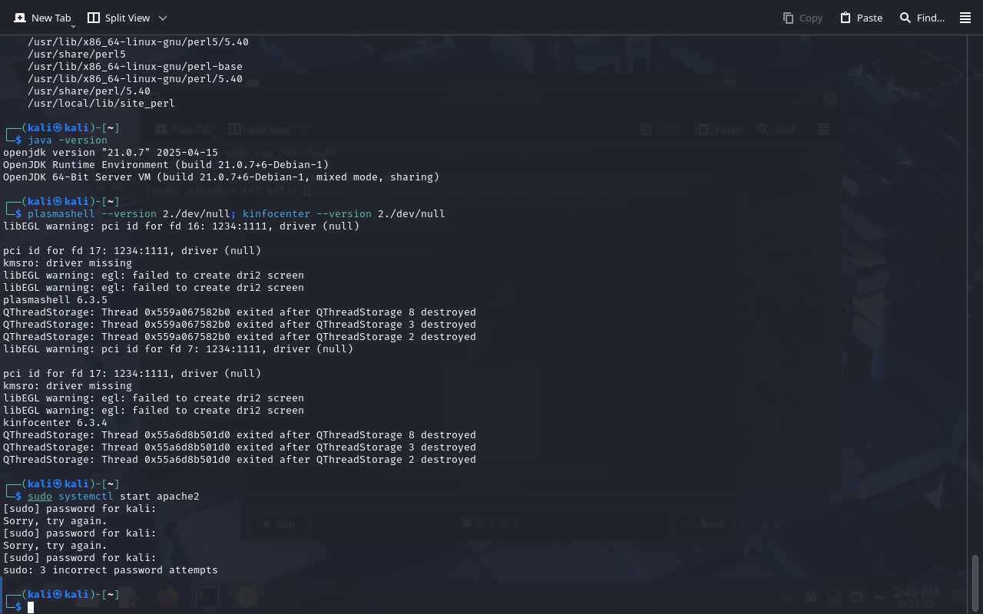Click 'Thread 0x559a067582b0 ... QThreadStorage 8 destroyed' line

coord(240,312)
